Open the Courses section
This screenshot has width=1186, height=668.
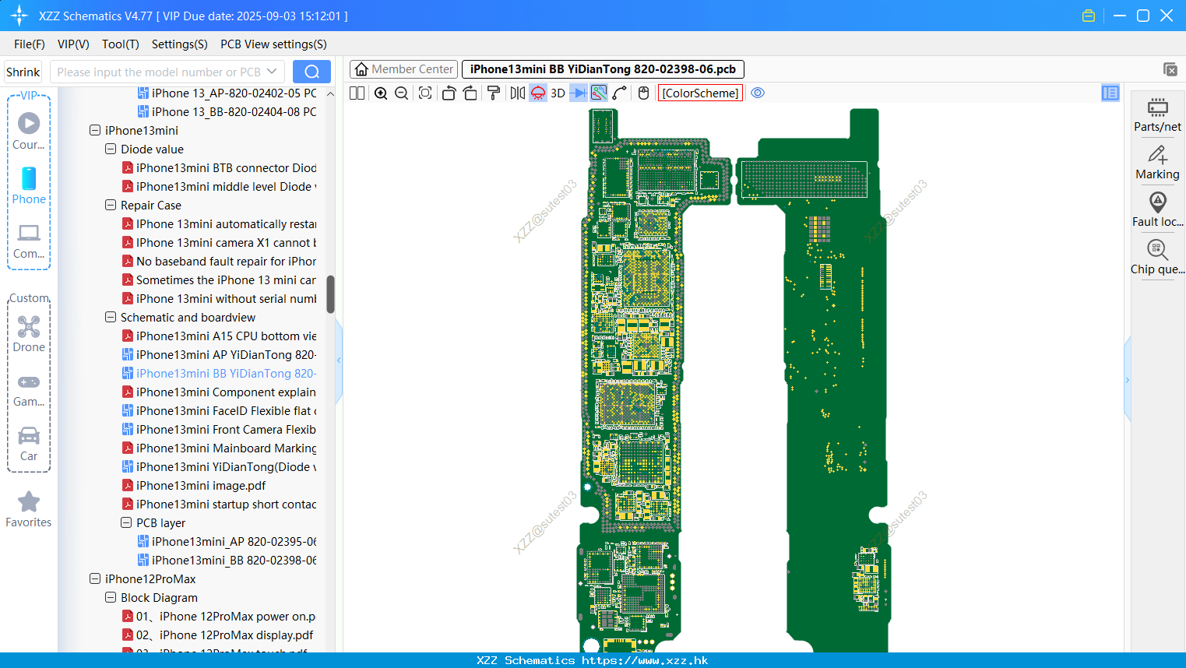coord(29,131)
